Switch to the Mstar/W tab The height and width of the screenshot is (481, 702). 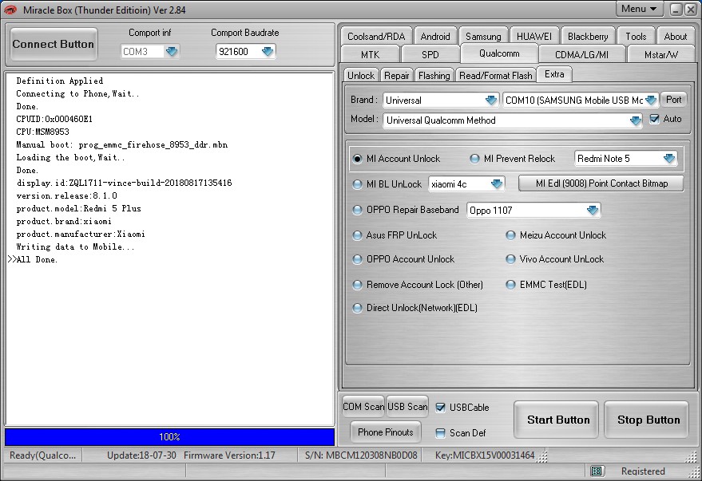660,54
